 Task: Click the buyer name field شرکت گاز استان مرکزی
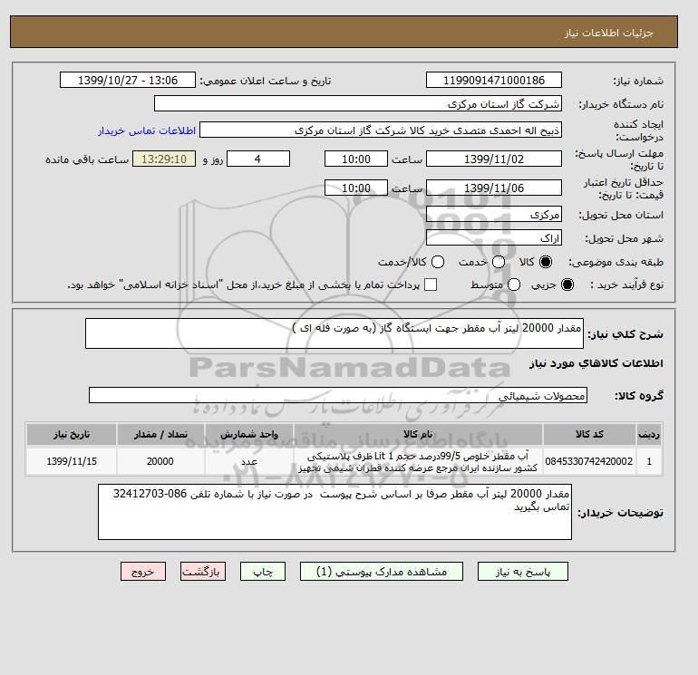(x=358, y=103)
